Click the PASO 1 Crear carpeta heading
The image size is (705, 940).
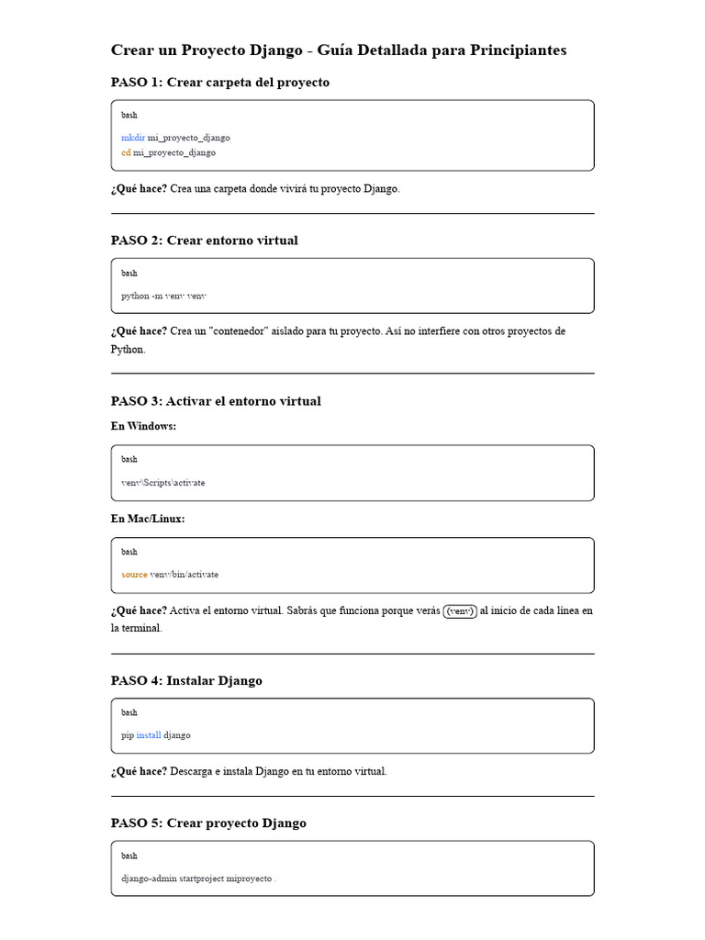[220, 83]
